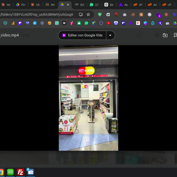Open the Trello bookmark icon

123,23
